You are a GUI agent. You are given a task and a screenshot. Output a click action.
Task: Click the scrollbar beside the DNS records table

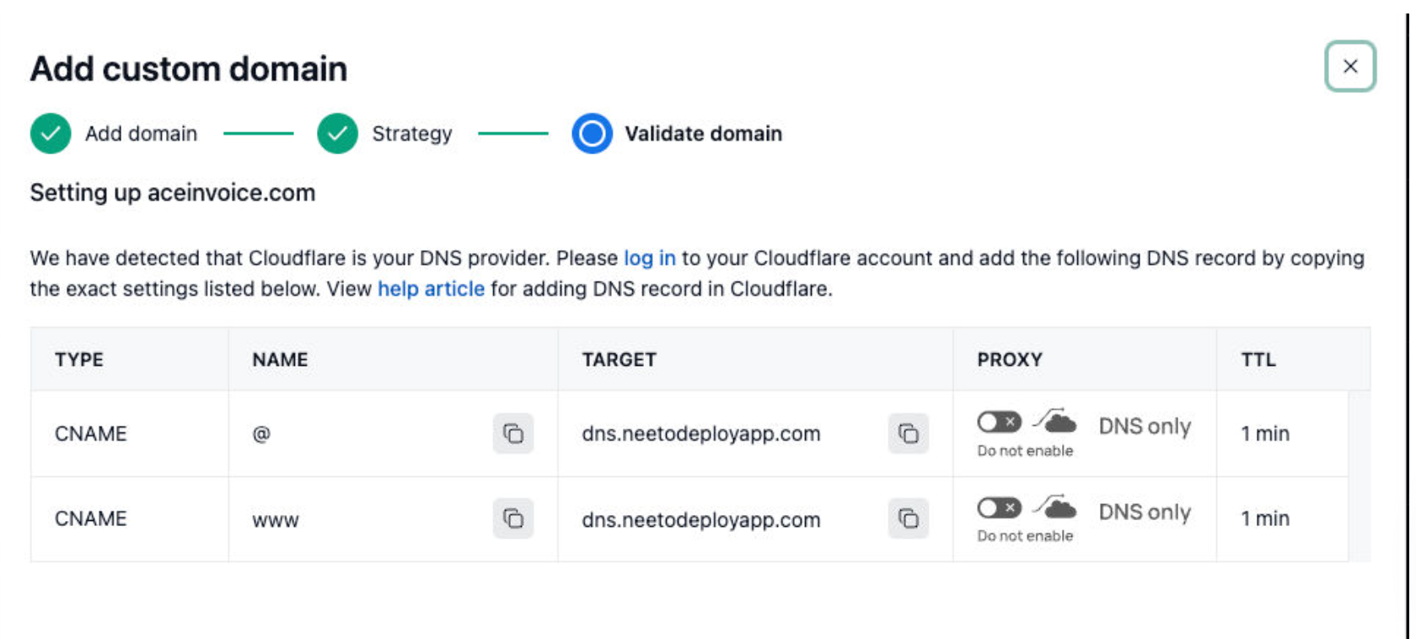[x=1359, y=472]
